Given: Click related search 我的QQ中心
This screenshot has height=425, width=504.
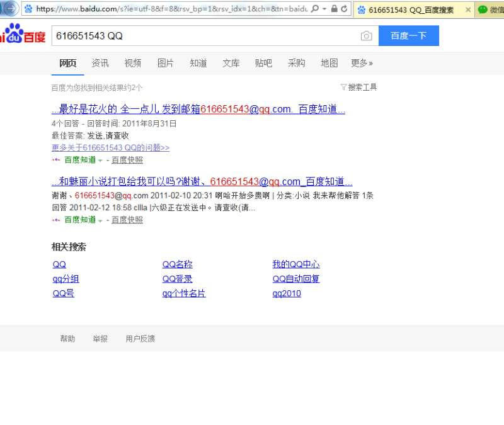Looking at the screenshot, I should pos(296,264).
